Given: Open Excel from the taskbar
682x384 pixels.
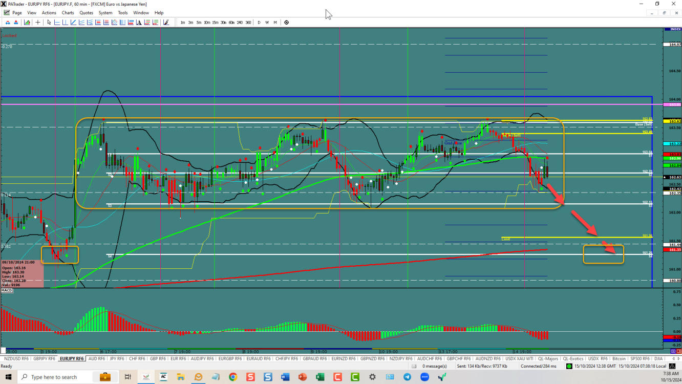Looking at the screenshot, I should point(320,377).
